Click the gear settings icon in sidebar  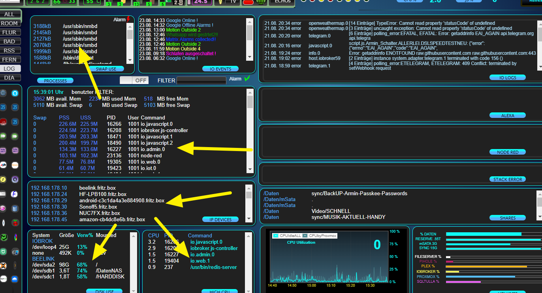[3, 93]
